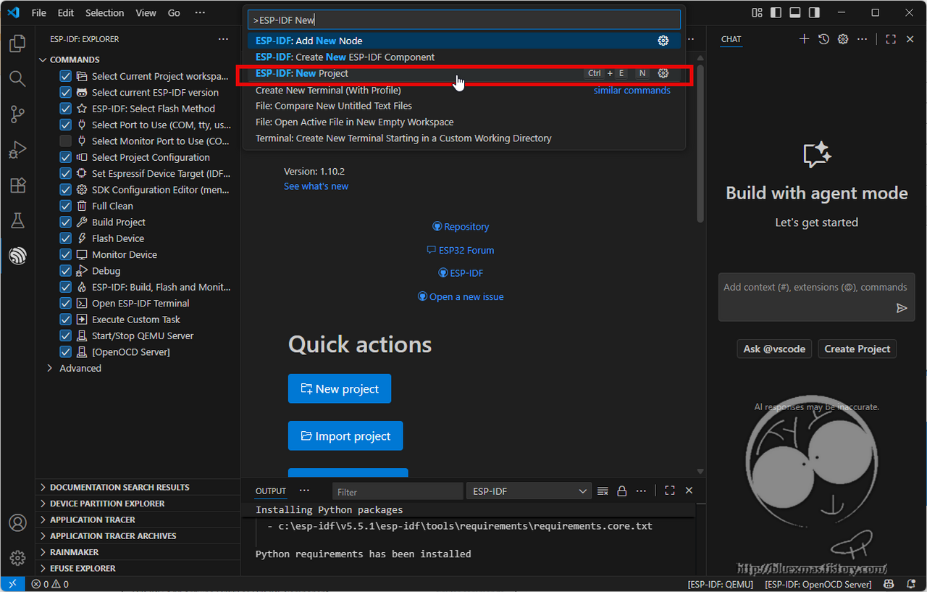Open the Search view icon

pos(17,79)
